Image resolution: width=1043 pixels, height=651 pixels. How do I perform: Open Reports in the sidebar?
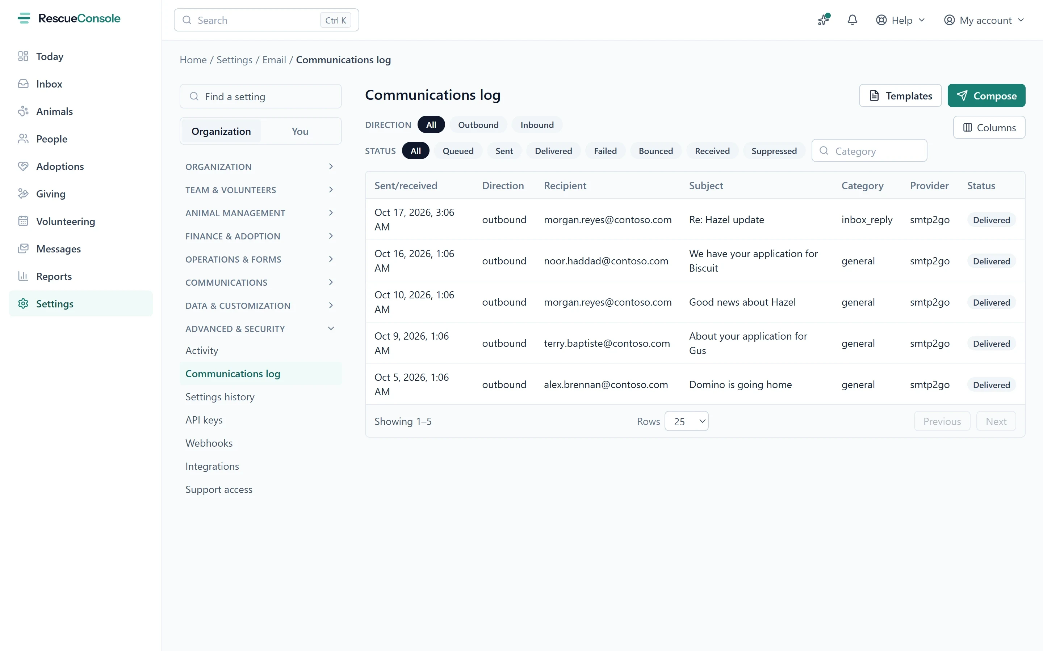coord(81,276)
